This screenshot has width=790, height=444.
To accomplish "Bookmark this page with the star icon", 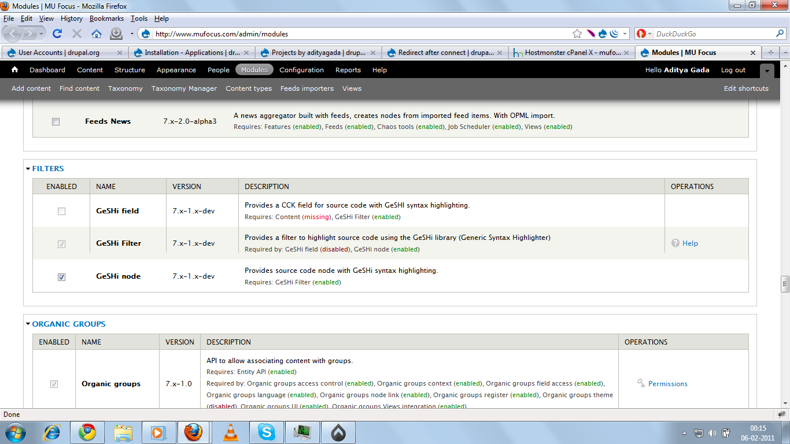I will coord(577,34).
